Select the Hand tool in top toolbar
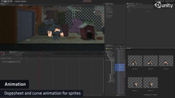175x98 pixels. [x=2, y=1]
